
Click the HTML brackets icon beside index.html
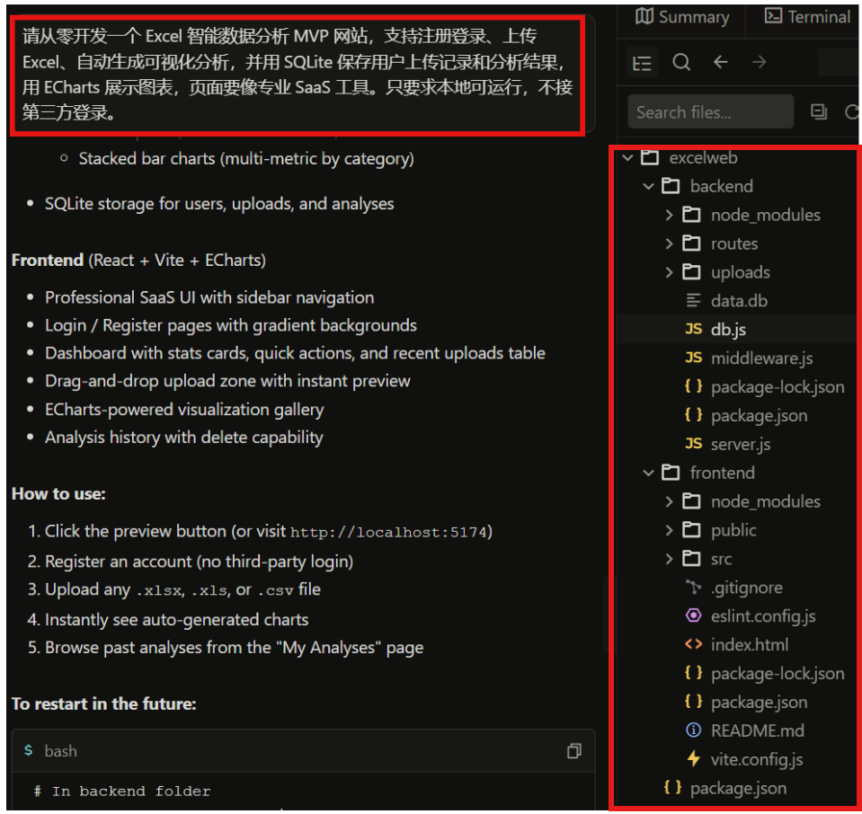[693, 644]
